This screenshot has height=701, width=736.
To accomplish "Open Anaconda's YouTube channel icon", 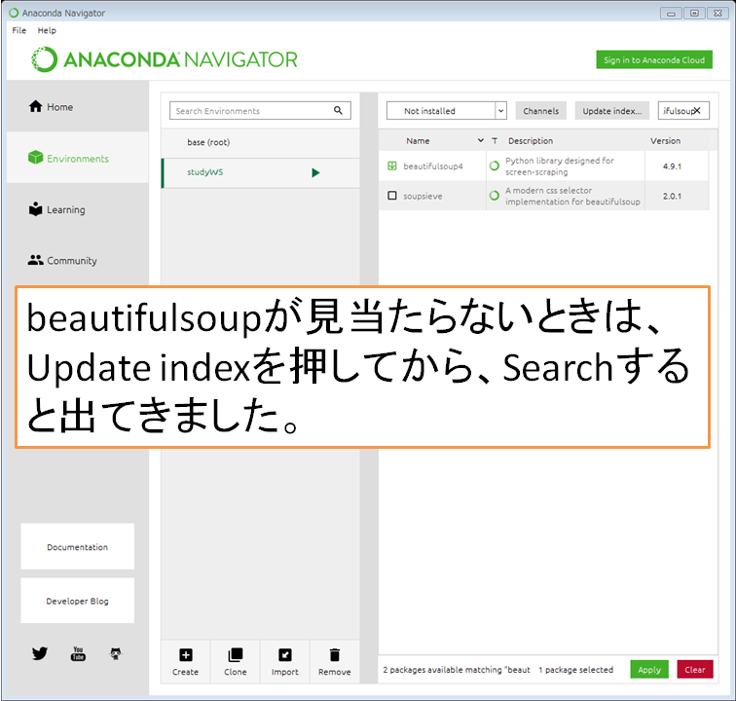I will point(78,653).
